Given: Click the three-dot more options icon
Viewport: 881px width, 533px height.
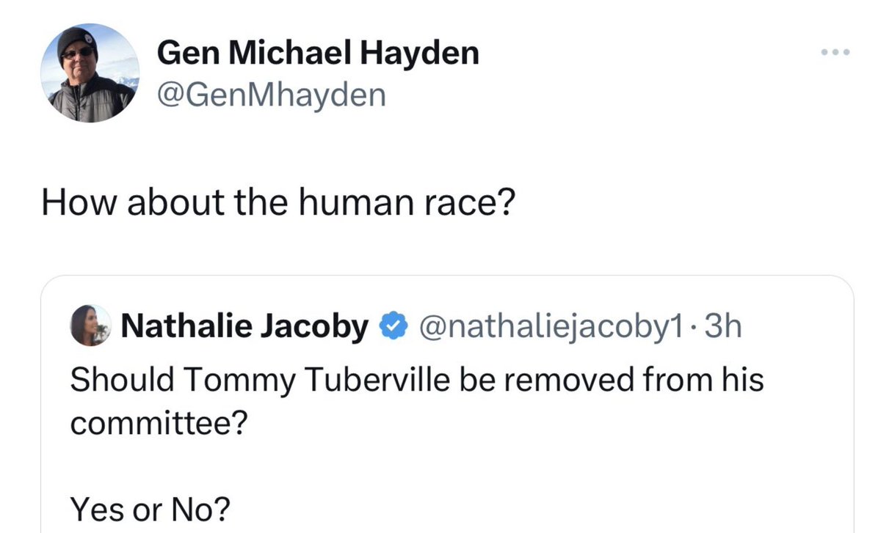Looking at the screenshot, I should point(836,53).
